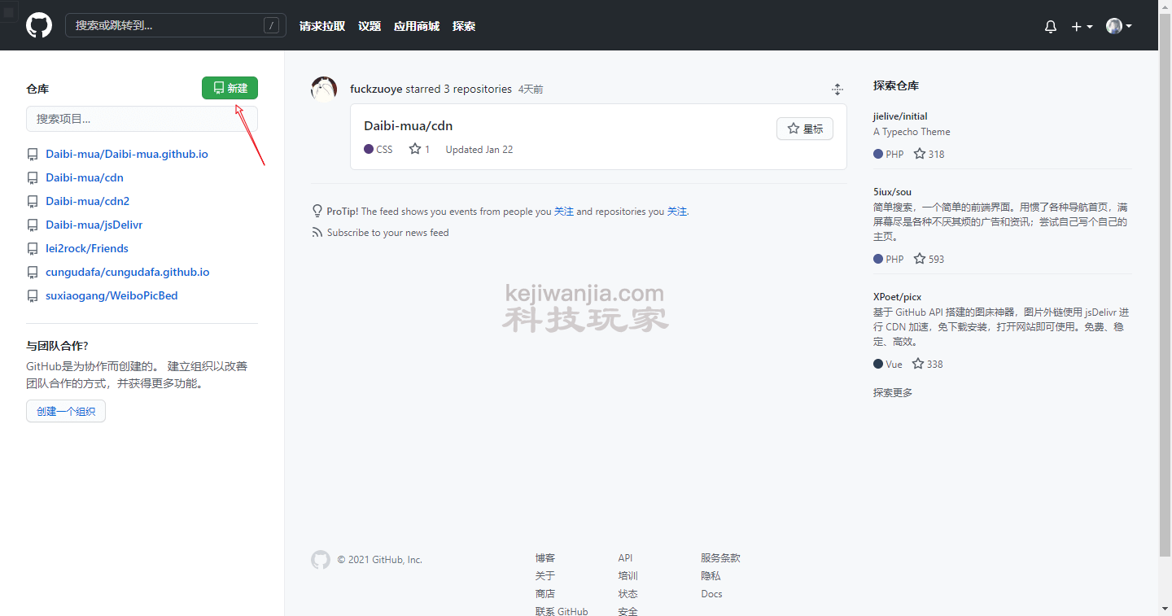
Task: Open the Daibi-mua/cdn sidebar repository link
Action: click(85, 177)
